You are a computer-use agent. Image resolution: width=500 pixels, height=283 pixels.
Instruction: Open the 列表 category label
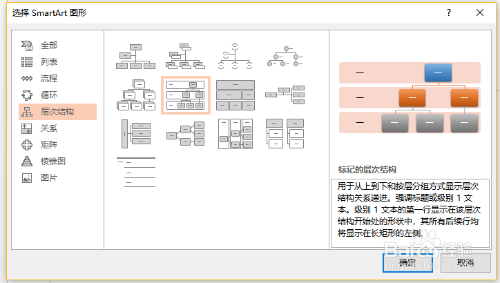[x=49, y=62]
